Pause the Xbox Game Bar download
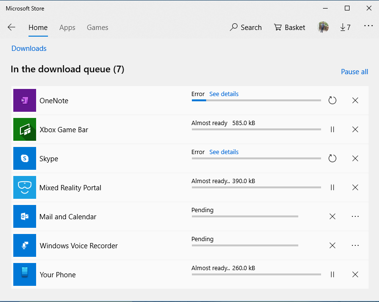Image resolution: width=379 pixels, height=302 pixels. pyautogui.click(x=332, y=129)
